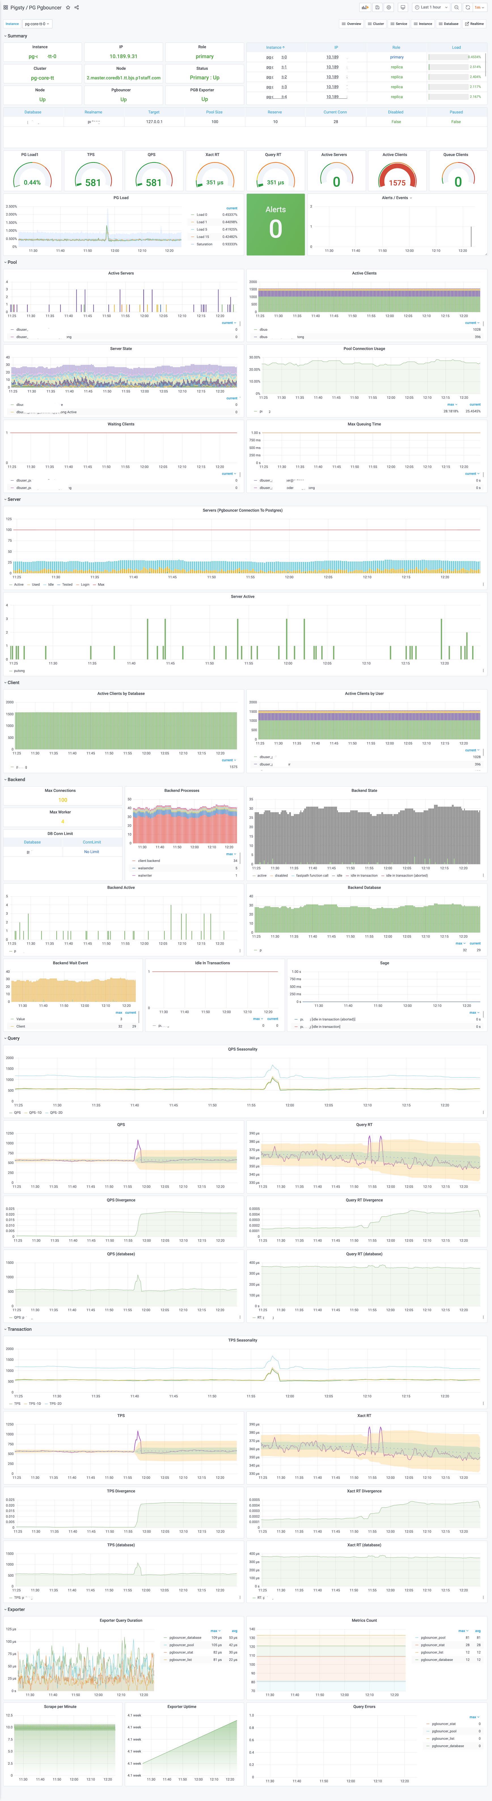Sort Exporter Query Duration legend by max
The width and height of the screenshot is (492, 1801).
click(x=216, y=1631)
